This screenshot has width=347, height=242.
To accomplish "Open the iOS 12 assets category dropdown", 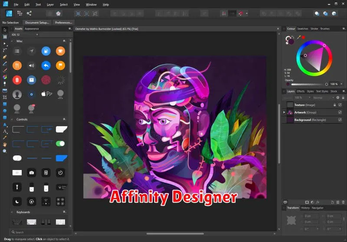I will pyautogui.click(x=24, y=34).
